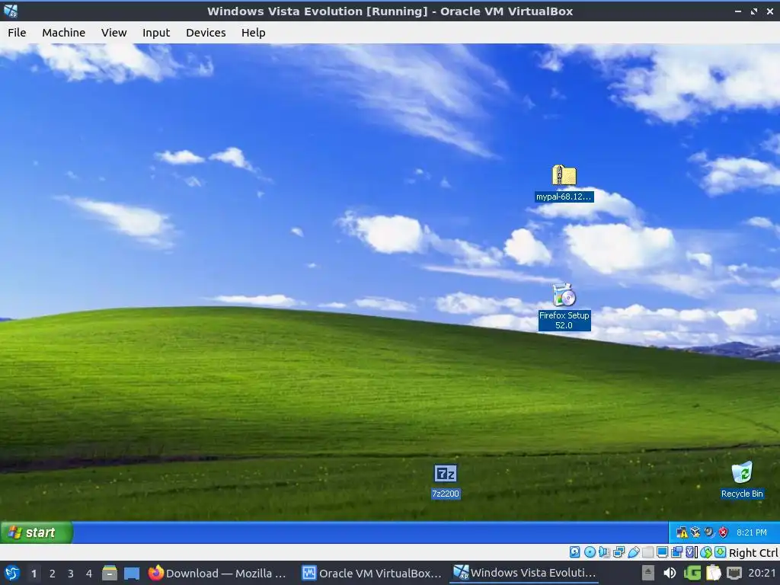The image size is (780, 585).
Task: Click the keyboard capture green arrow icon
Action: [x=721, y=552]
